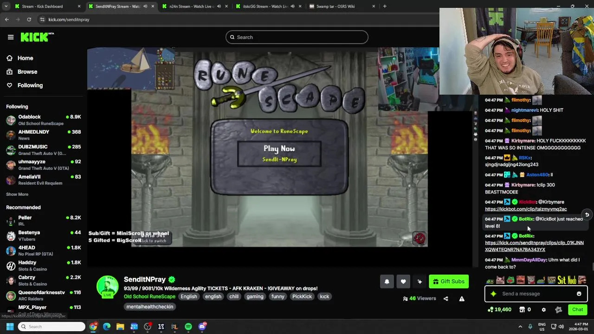Switch to Swamp tar - OSRS Wiki tab
The image size is (594, 334).
click(x=342, y=6)
